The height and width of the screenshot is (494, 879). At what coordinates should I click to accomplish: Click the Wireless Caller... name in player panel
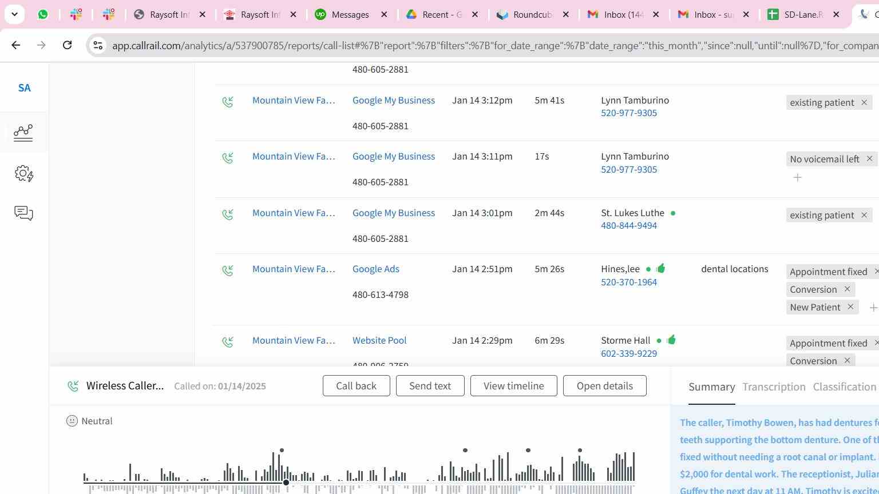click(x=125, y=385)
